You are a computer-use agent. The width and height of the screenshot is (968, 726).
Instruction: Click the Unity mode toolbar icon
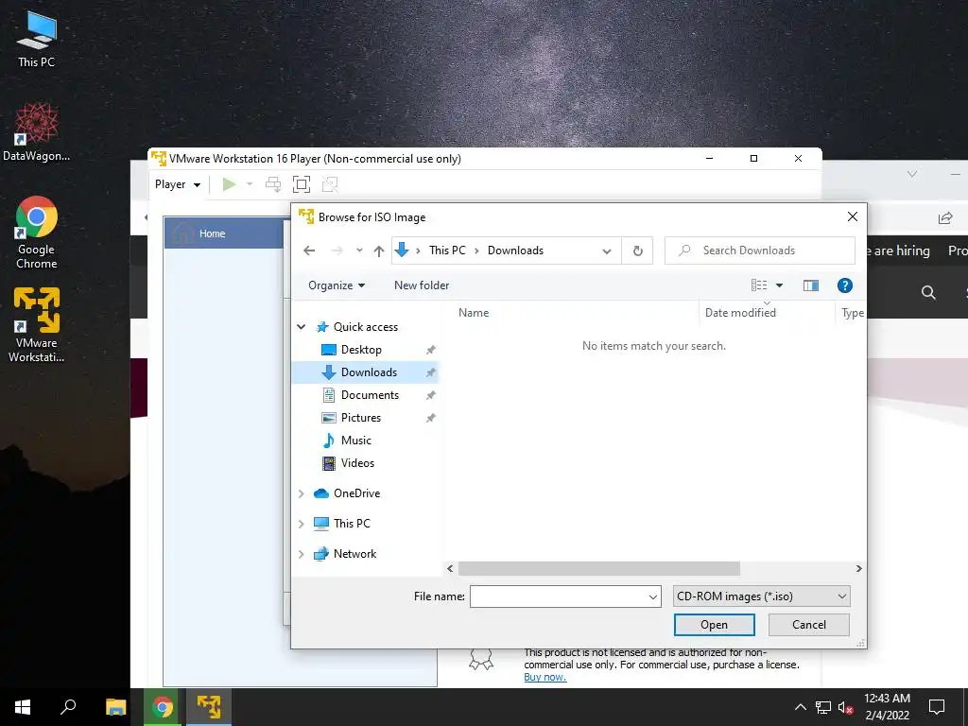pos(330,184)
